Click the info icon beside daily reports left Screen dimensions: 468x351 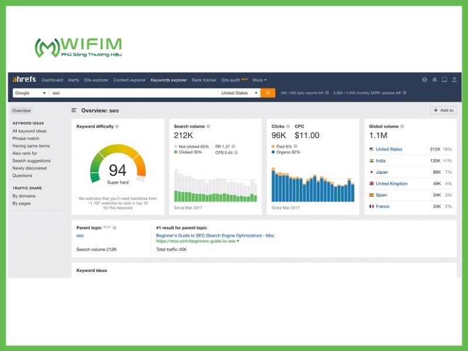point(326,93)
